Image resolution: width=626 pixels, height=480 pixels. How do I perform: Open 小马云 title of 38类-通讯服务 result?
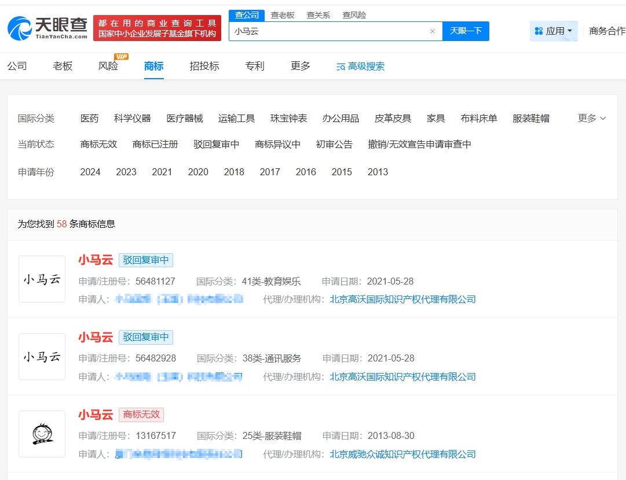pyautogui.click(x=96, y=337)
